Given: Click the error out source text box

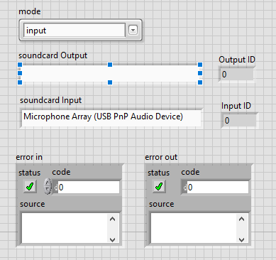Looking at the screenshot, I should pyautogui.click(x=194, y=228).
